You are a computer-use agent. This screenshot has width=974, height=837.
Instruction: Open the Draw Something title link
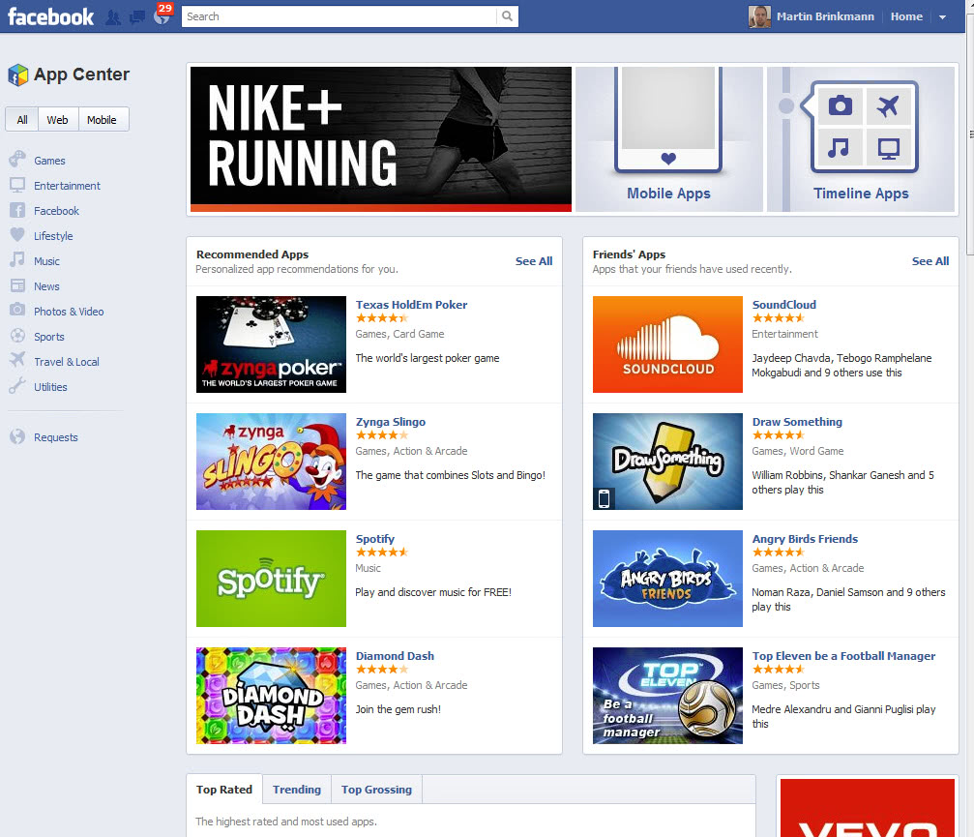pyautogui.click(x=797, y=422)
